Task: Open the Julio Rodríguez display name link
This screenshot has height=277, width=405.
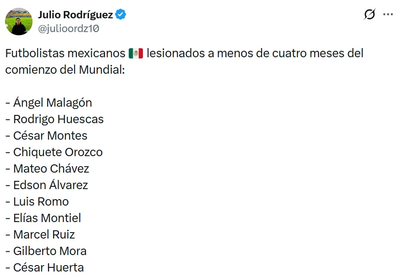Action: tap(76, 15)
